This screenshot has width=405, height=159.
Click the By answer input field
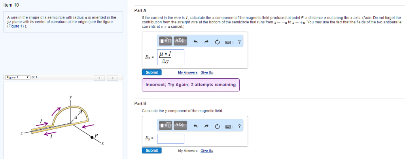(170, 138)
